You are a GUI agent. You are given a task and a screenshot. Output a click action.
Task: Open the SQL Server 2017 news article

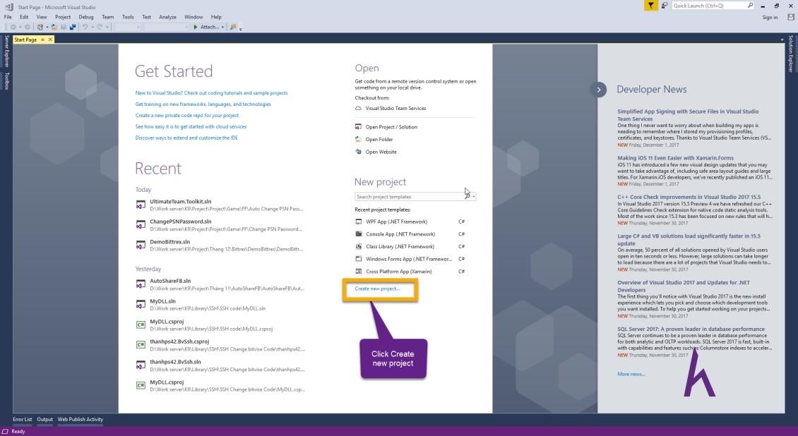click(691, 329)
